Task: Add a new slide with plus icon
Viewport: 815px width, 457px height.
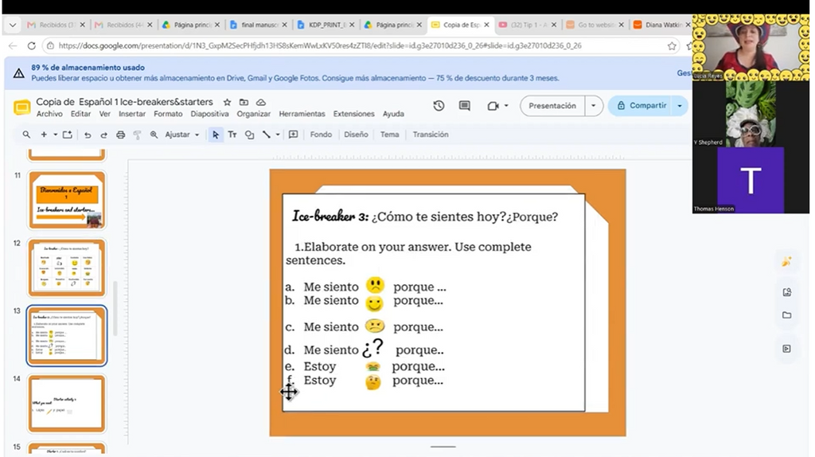Action: pos(44,135)
